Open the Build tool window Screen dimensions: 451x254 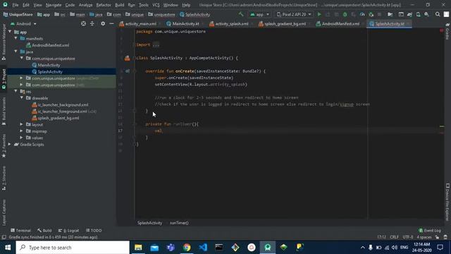tap(44, 231)
